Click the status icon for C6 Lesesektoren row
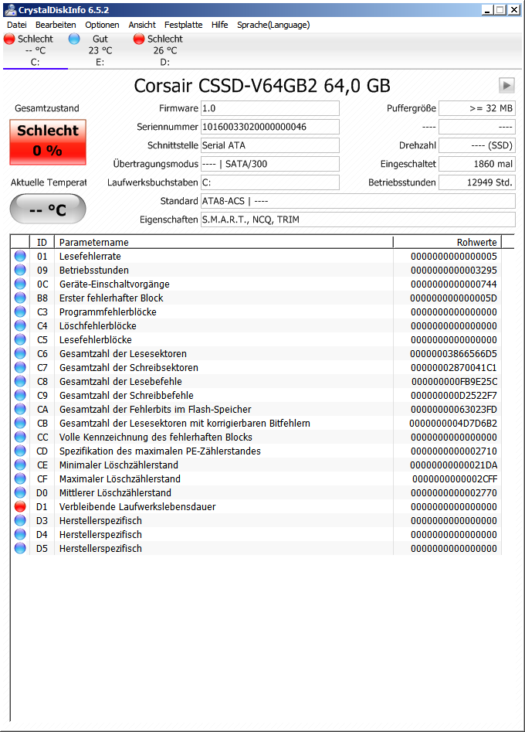Viewport: 525px width, 732px height. [x=20, y=353]
